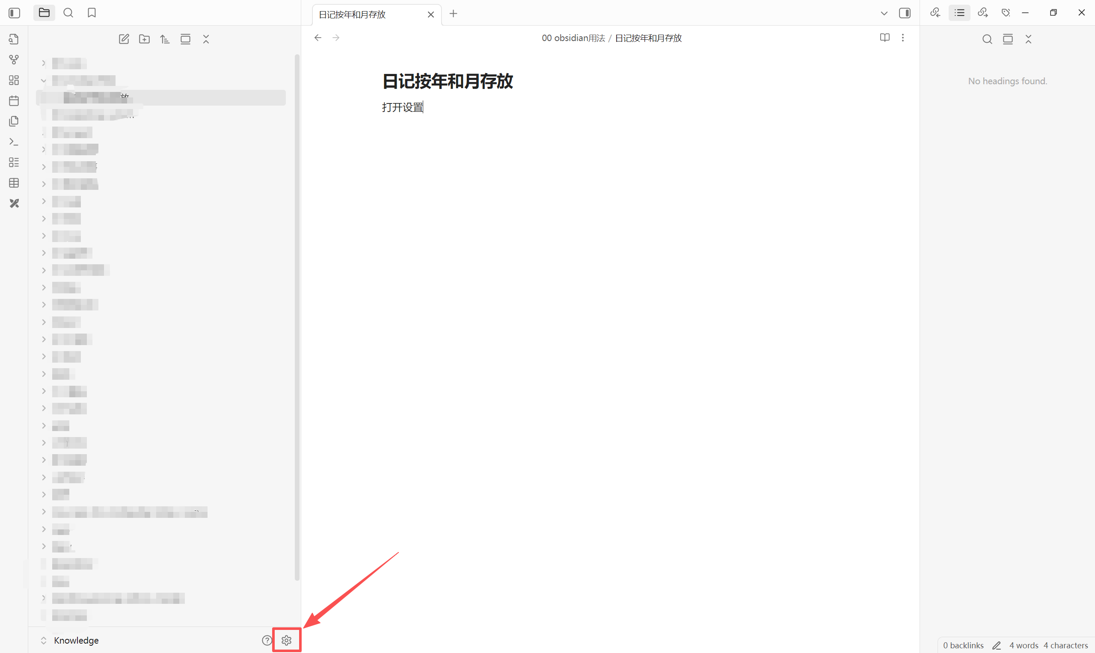The height and width of the screenshot is (653, 1095).
Task: Click the 0 backlinks status item
Action: [x=963, y=645]
